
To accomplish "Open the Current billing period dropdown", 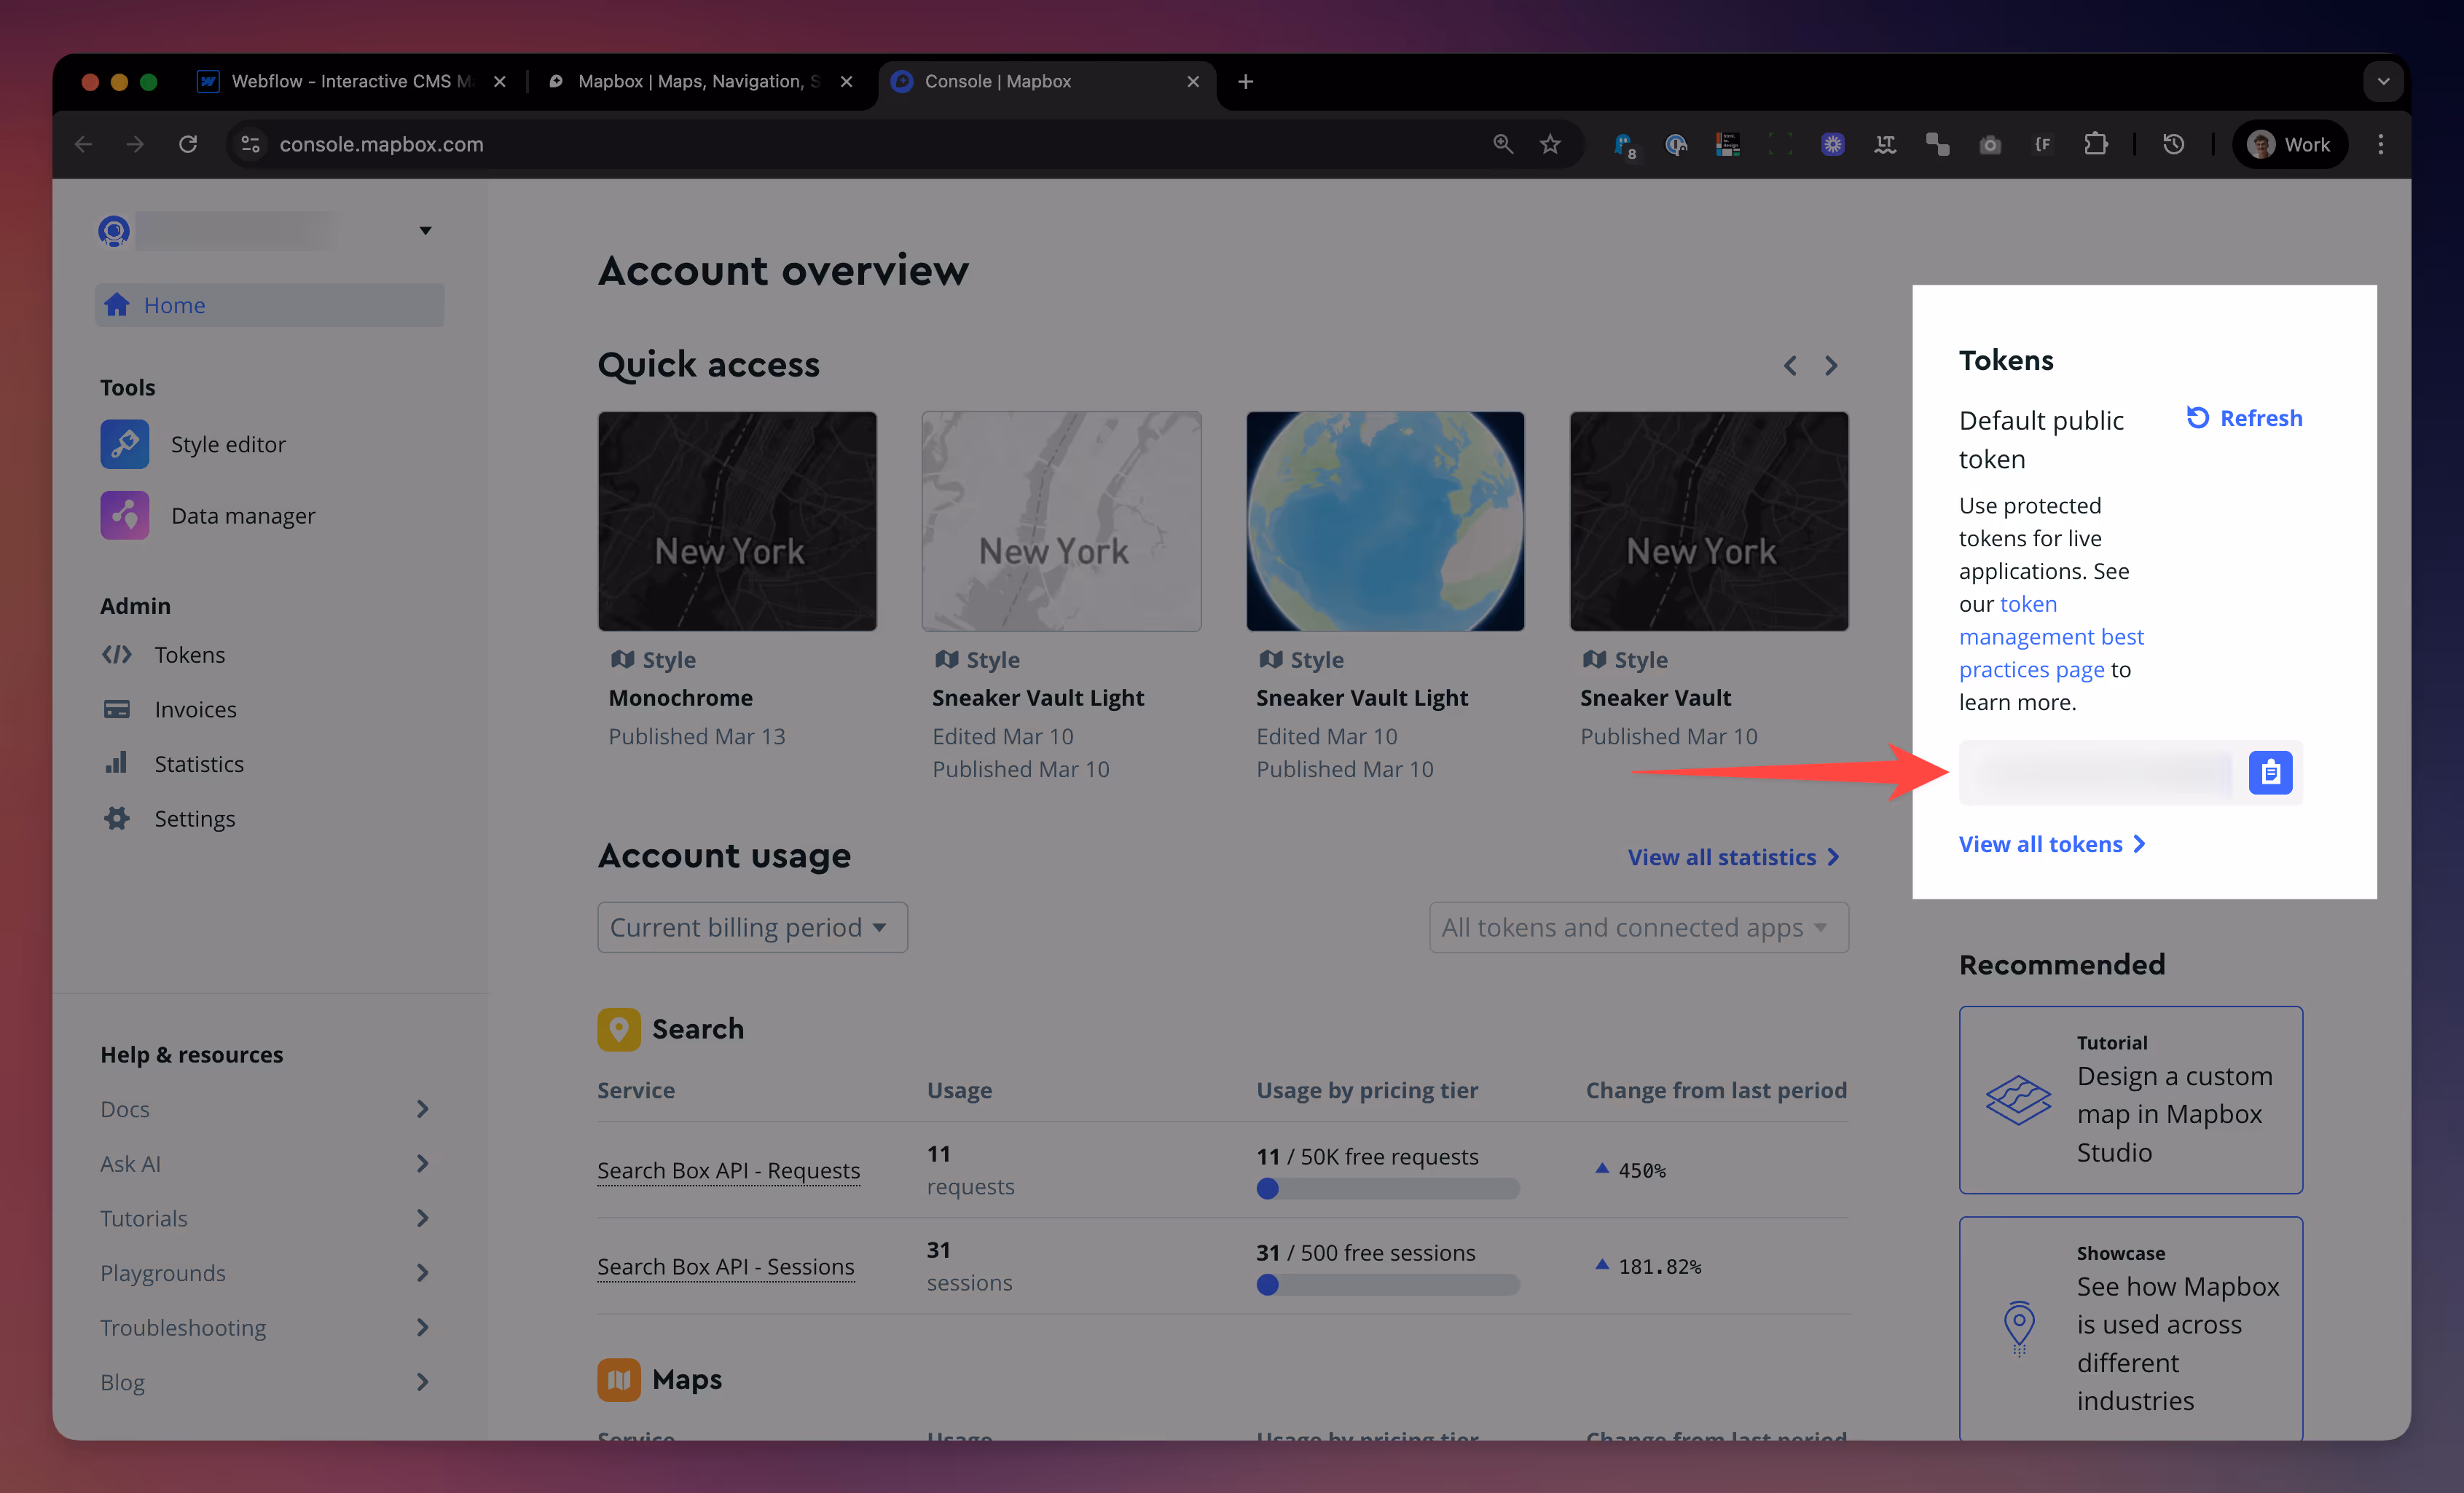I will click(752, 927).
